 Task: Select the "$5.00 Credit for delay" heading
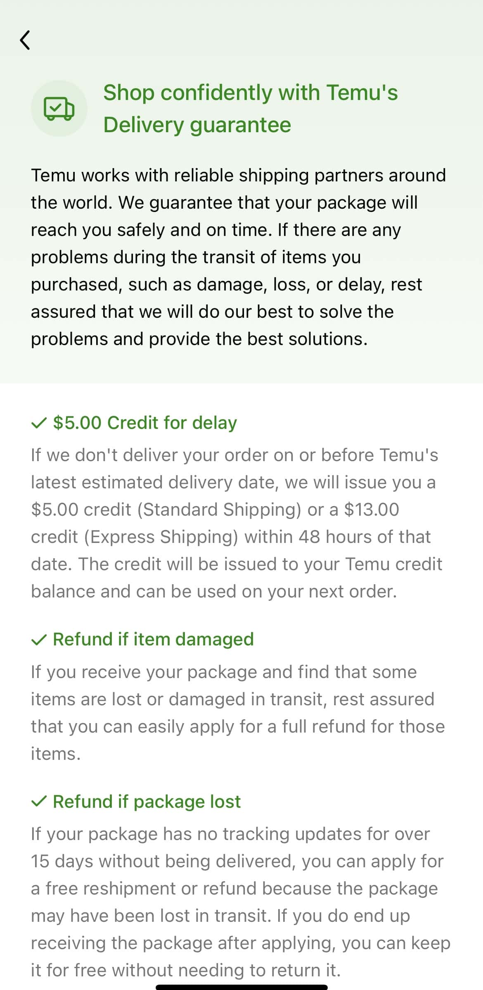145,423
